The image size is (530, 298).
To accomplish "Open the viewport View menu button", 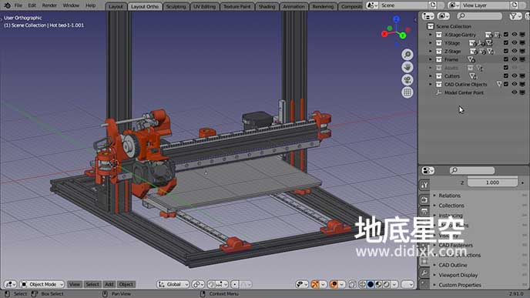I will click(75, 284).
